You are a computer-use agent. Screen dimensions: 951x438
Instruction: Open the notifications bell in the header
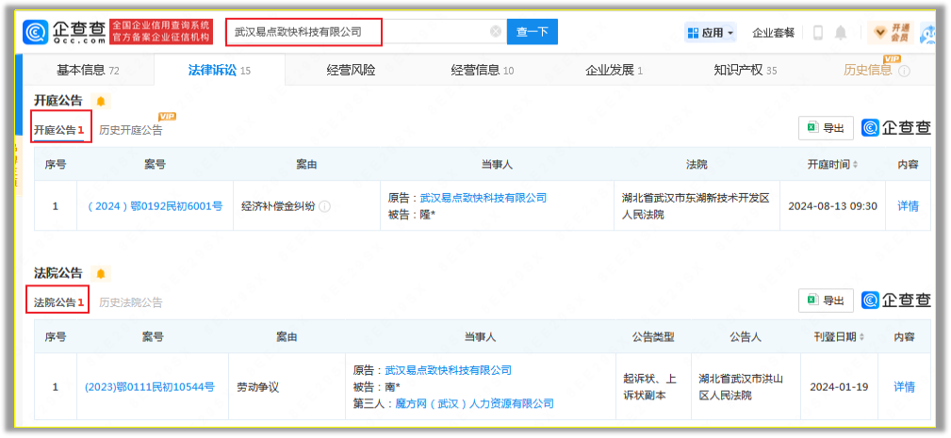click(841, 33)
